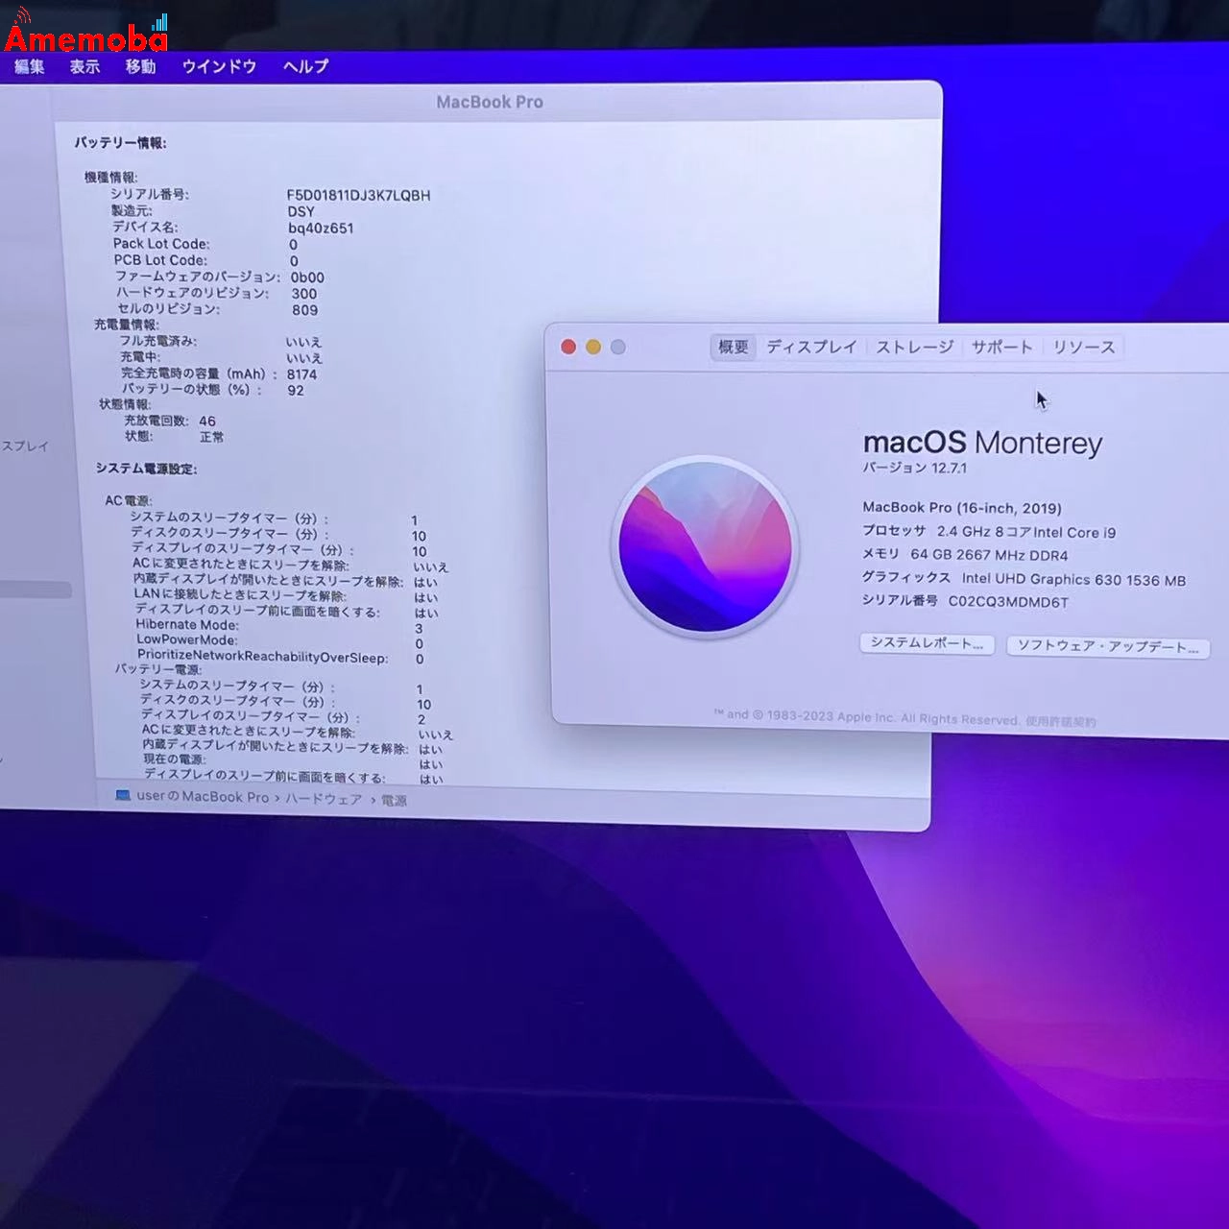The image size is (1229, 1229).
Task: Click the computer icon in the breadcrumb bar
Action: (x=122, y=796)
